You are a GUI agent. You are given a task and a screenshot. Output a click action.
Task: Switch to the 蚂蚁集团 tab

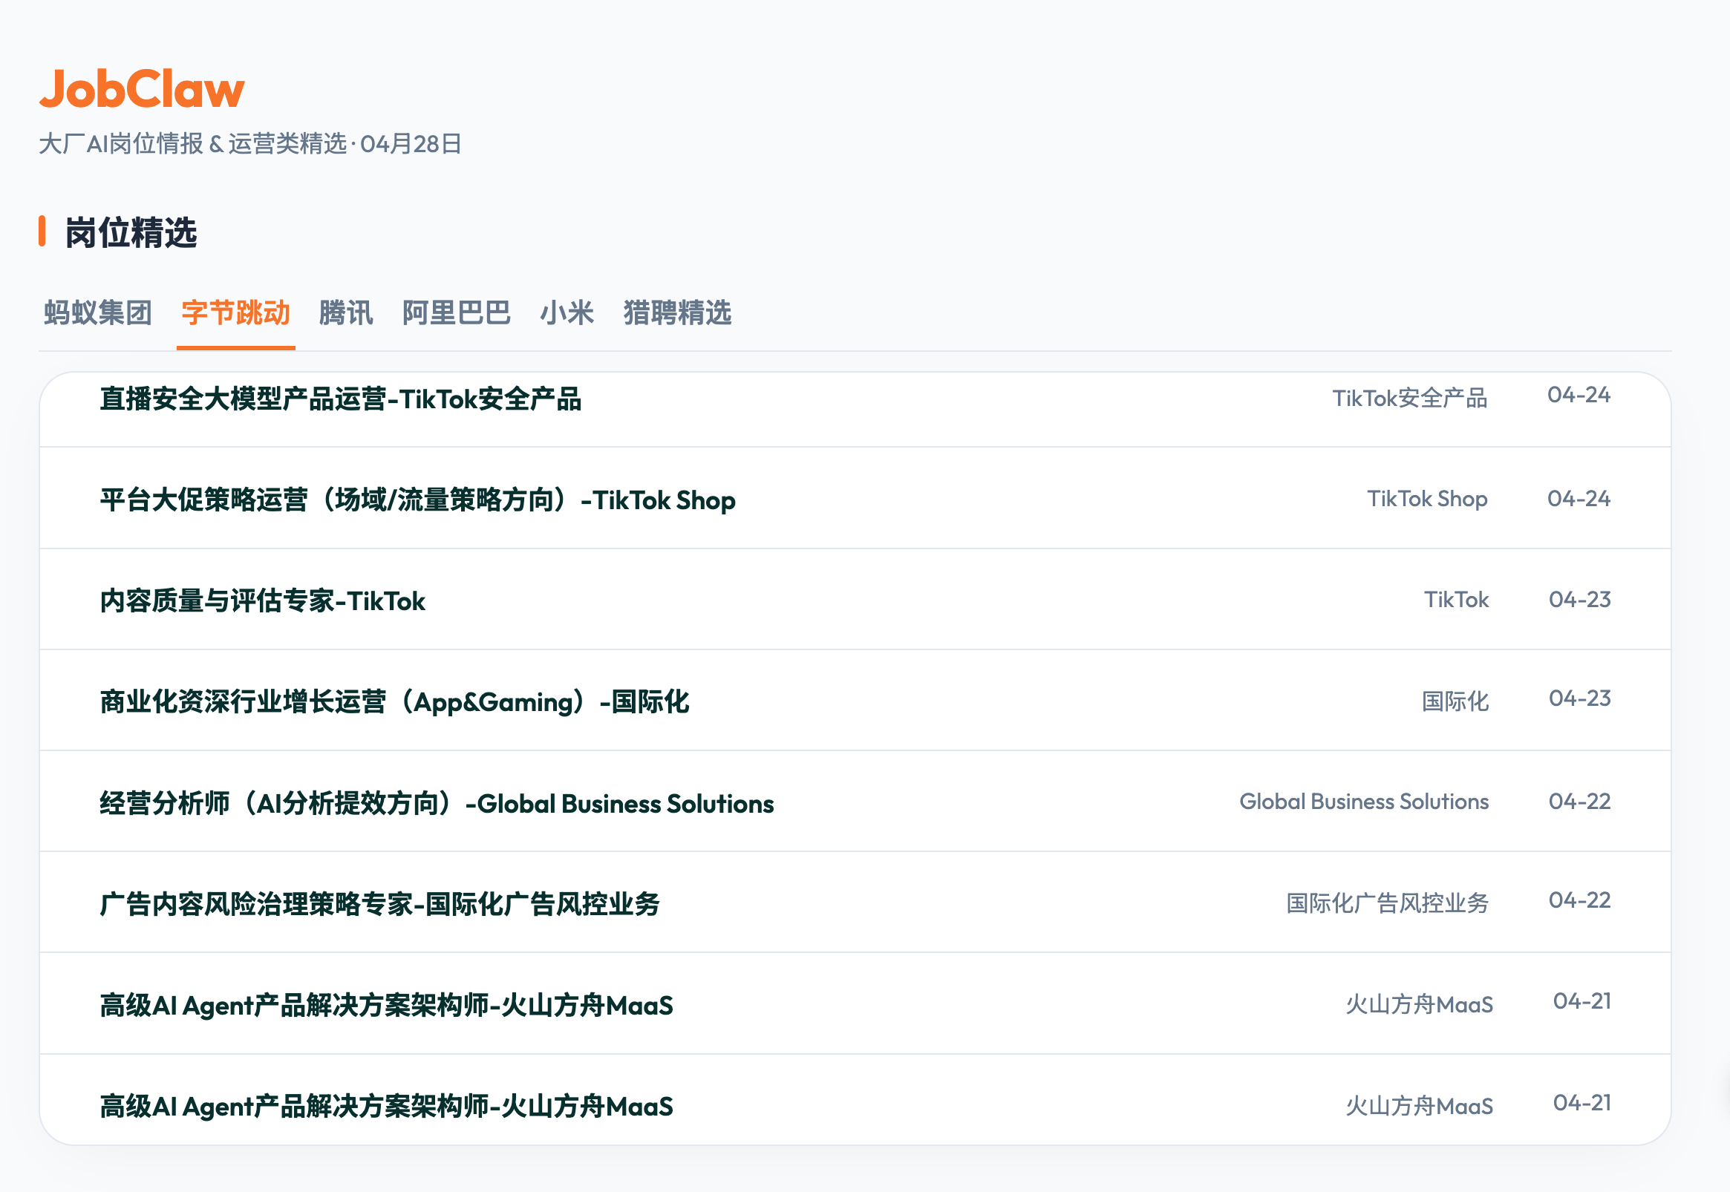click(98, 313)
